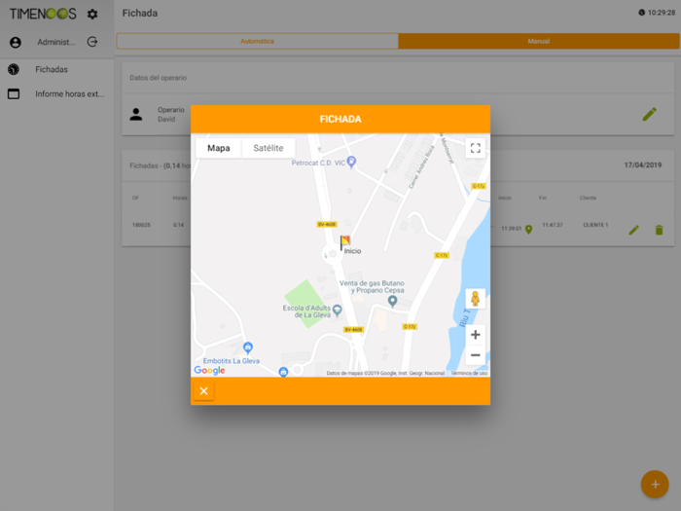Click the OF value 180025
The height and width of the screenshot is (511, 681).
coord(141,225)
